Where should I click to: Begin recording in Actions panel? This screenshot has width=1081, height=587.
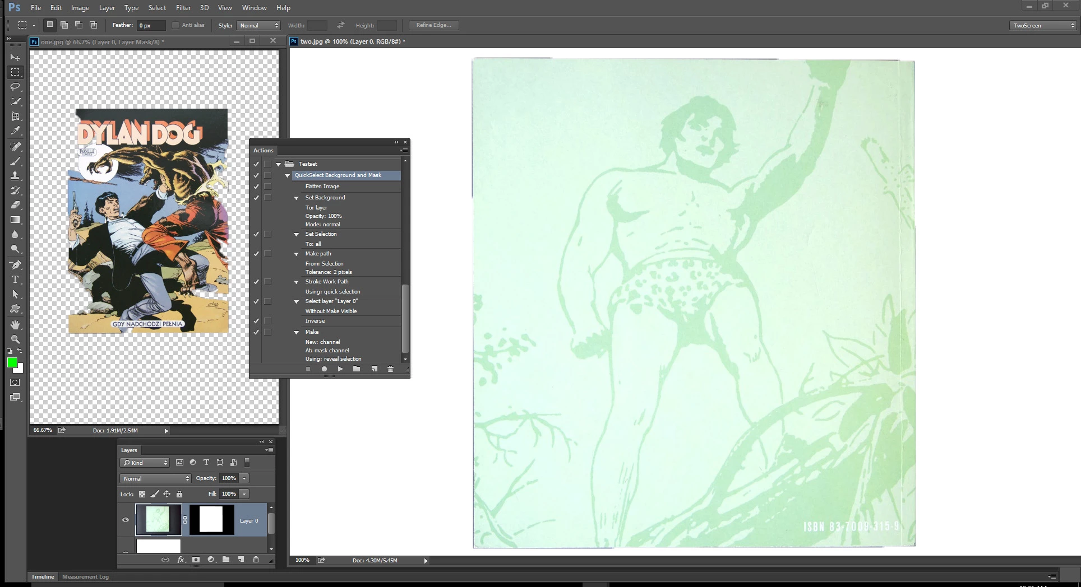324,369
